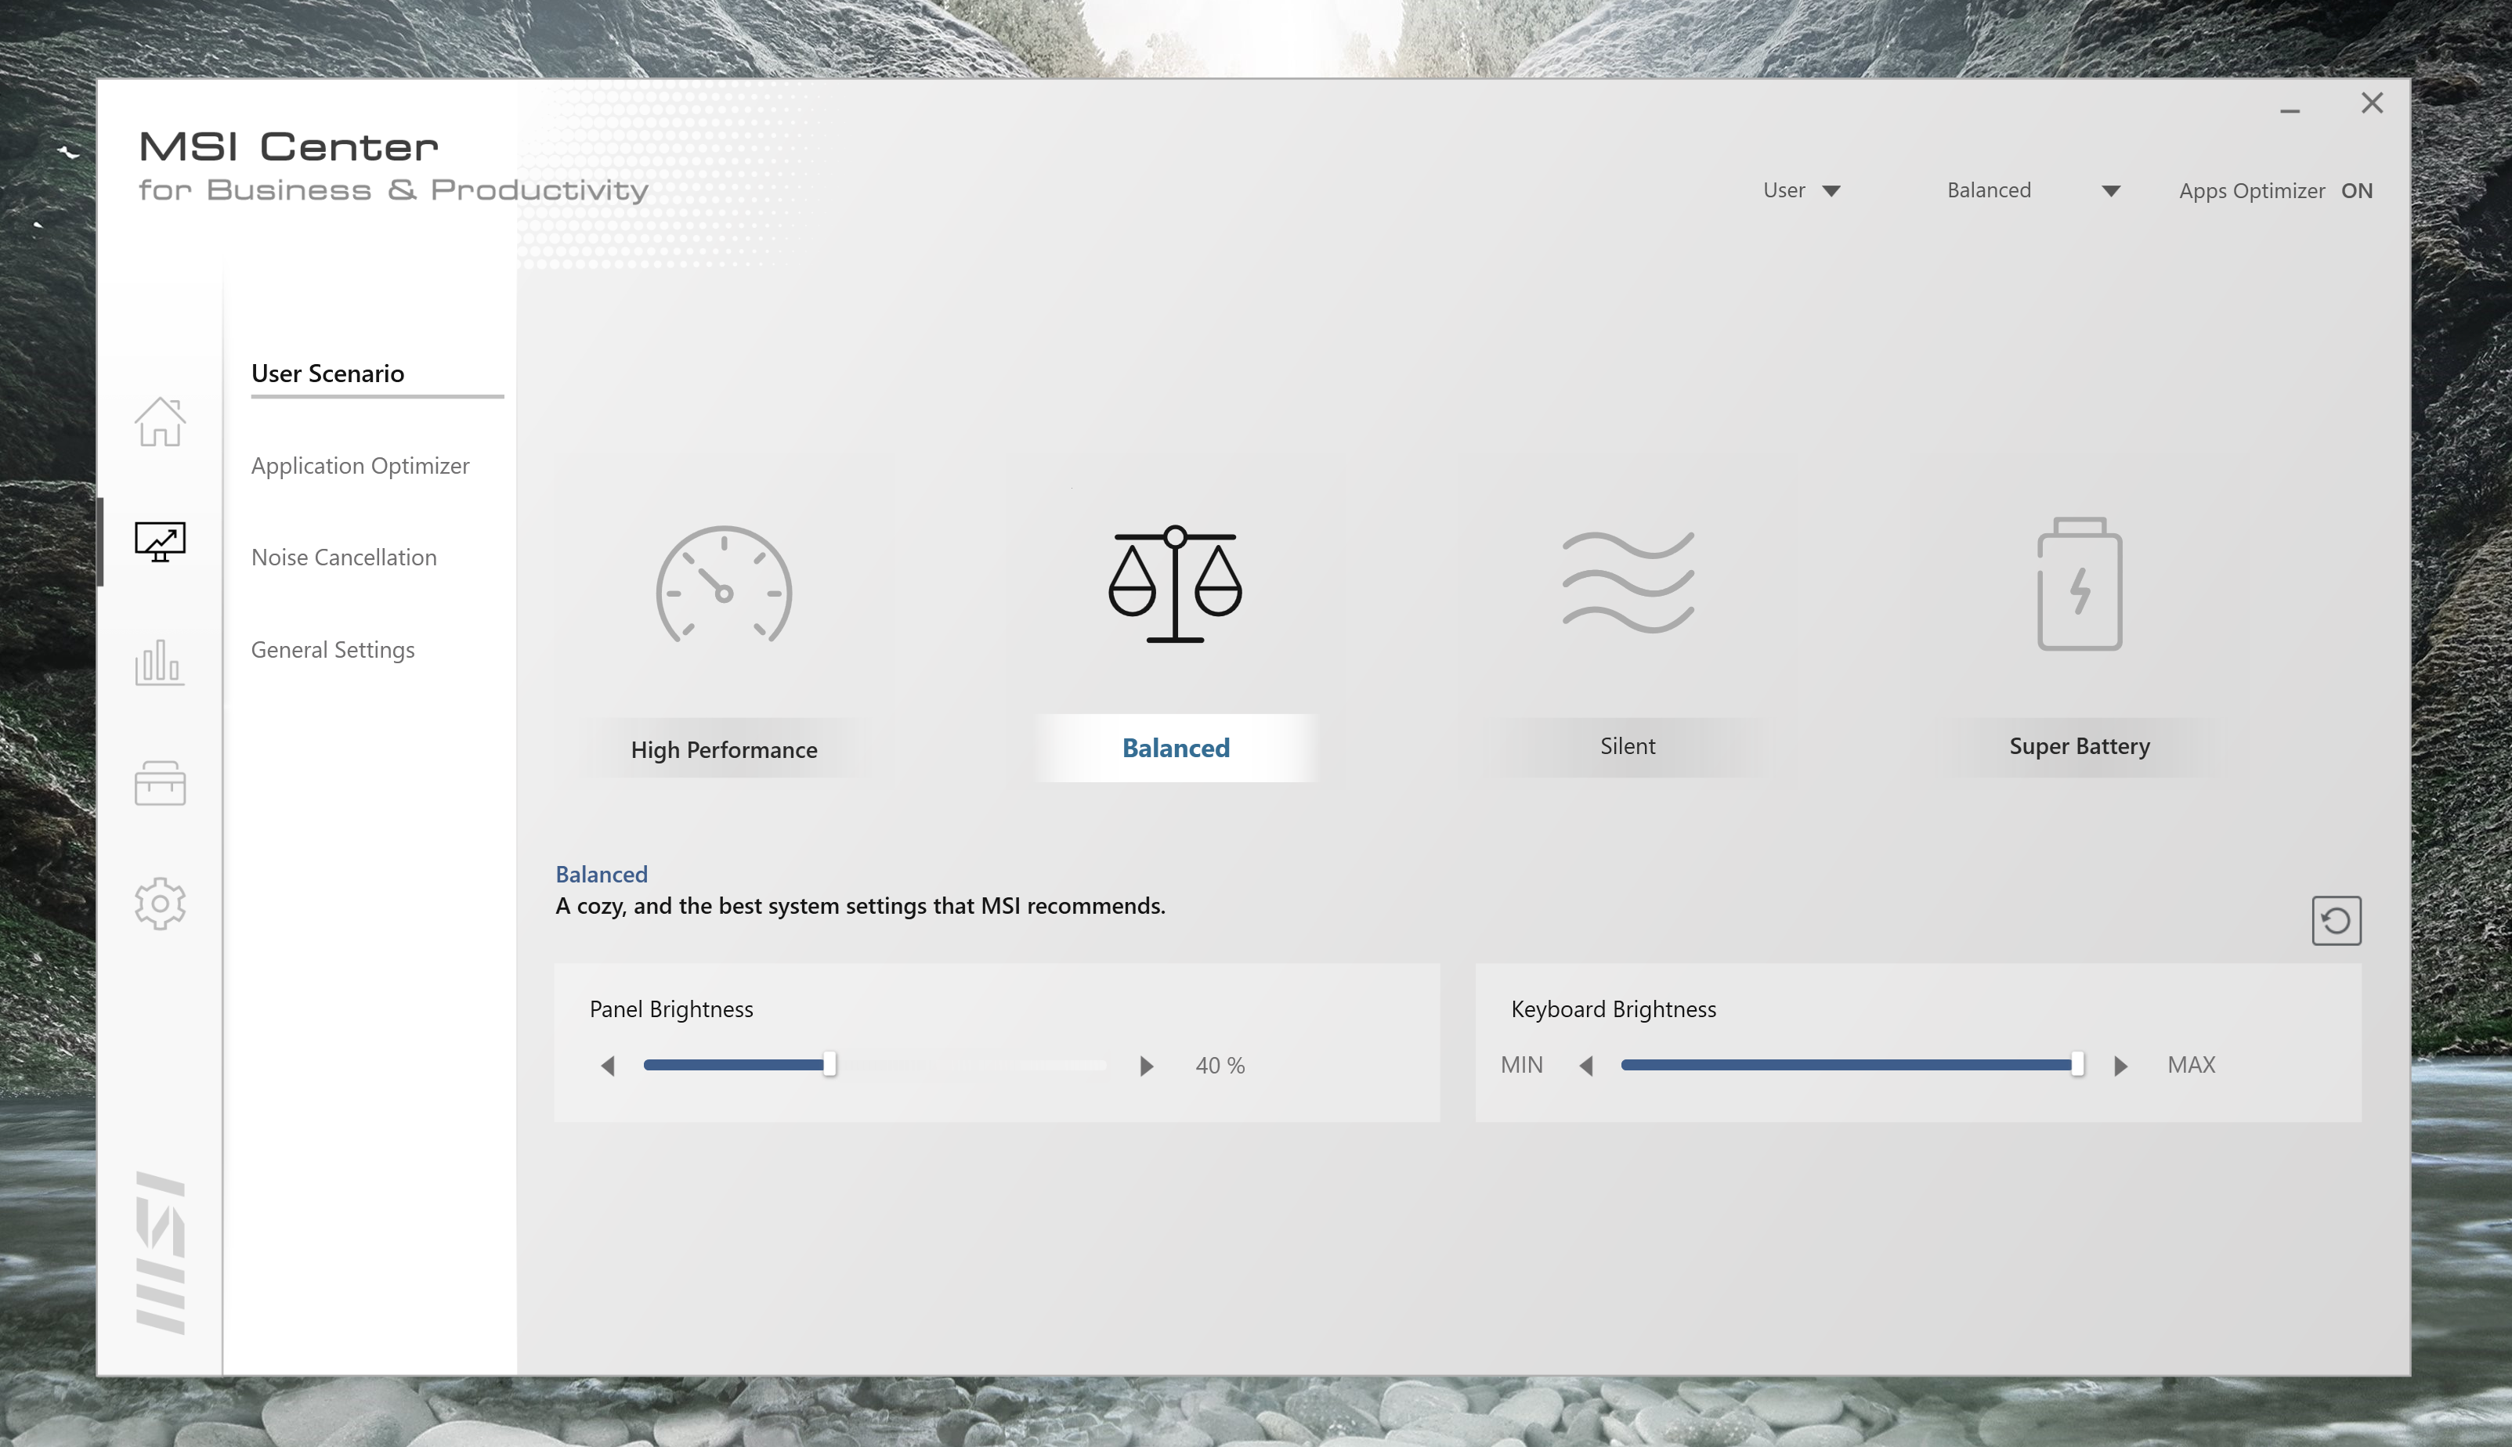Toggle Apps Optimizer ON switch

pos(2357,191)
